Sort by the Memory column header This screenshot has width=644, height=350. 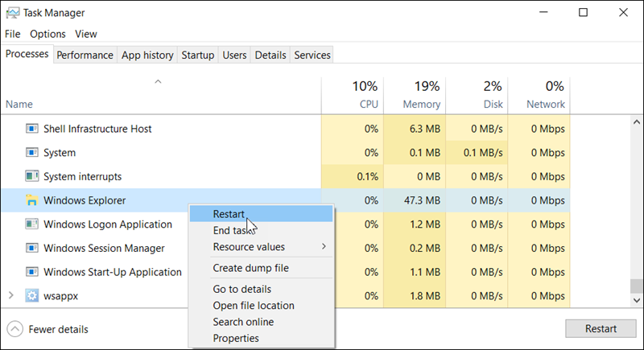pos(415,95)
